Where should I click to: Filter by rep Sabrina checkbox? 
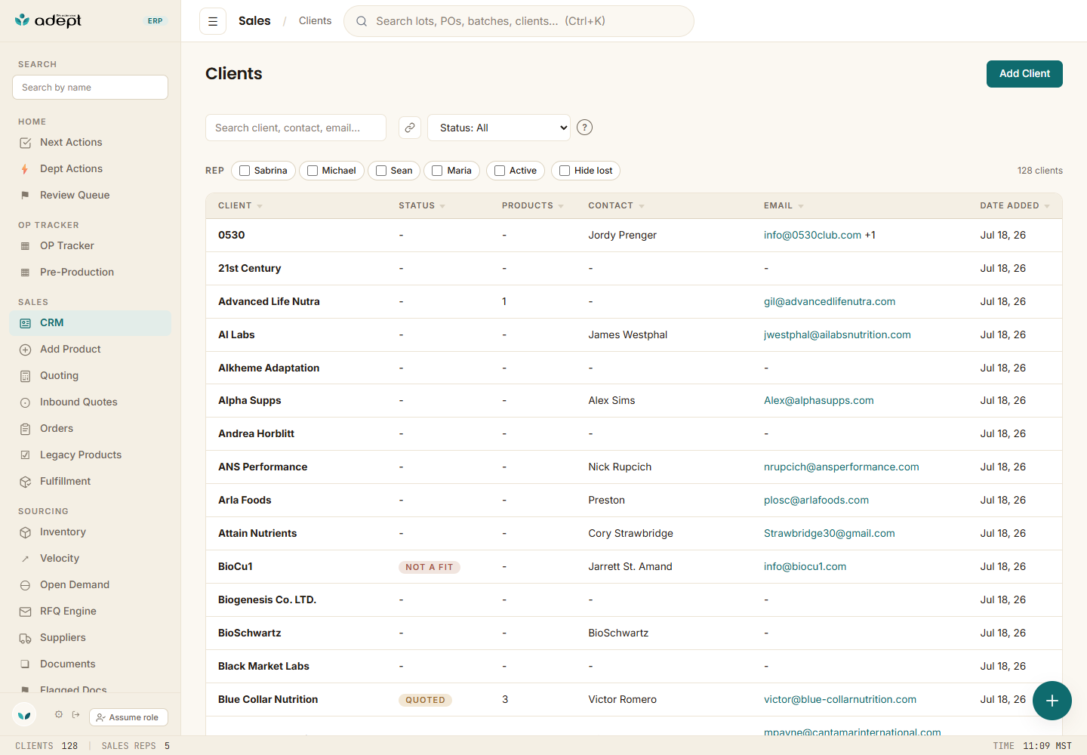pos(245,171)
